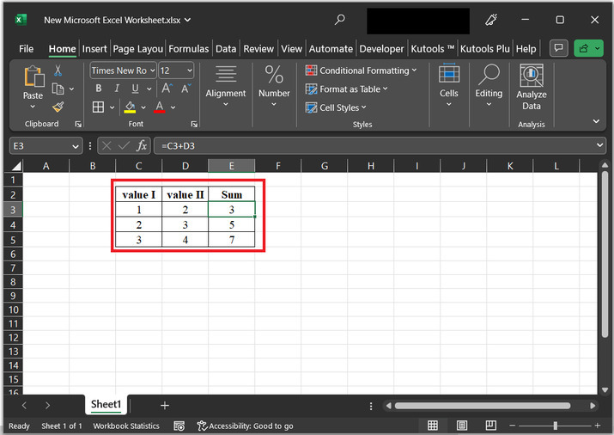Adjust the zoom slider in status bar
This screenshot has height=435, width=614.
point(555,426)
